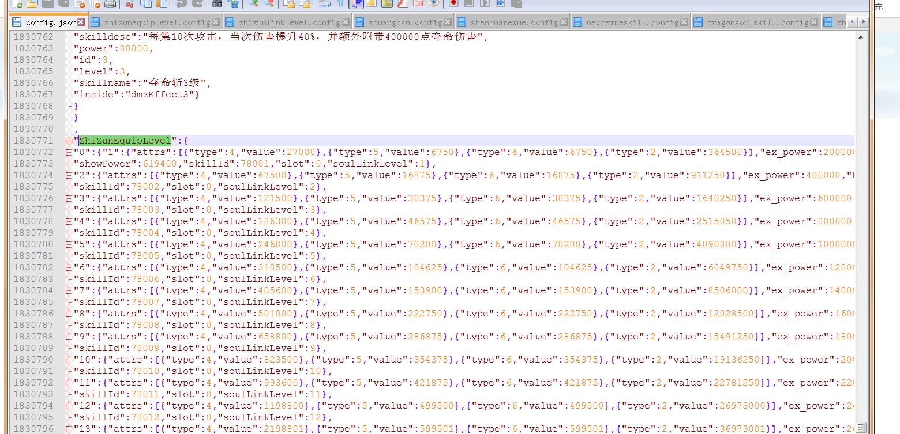Click the Copy toolbar icon
The image size is (900, 434).
(x=145, y=3)
